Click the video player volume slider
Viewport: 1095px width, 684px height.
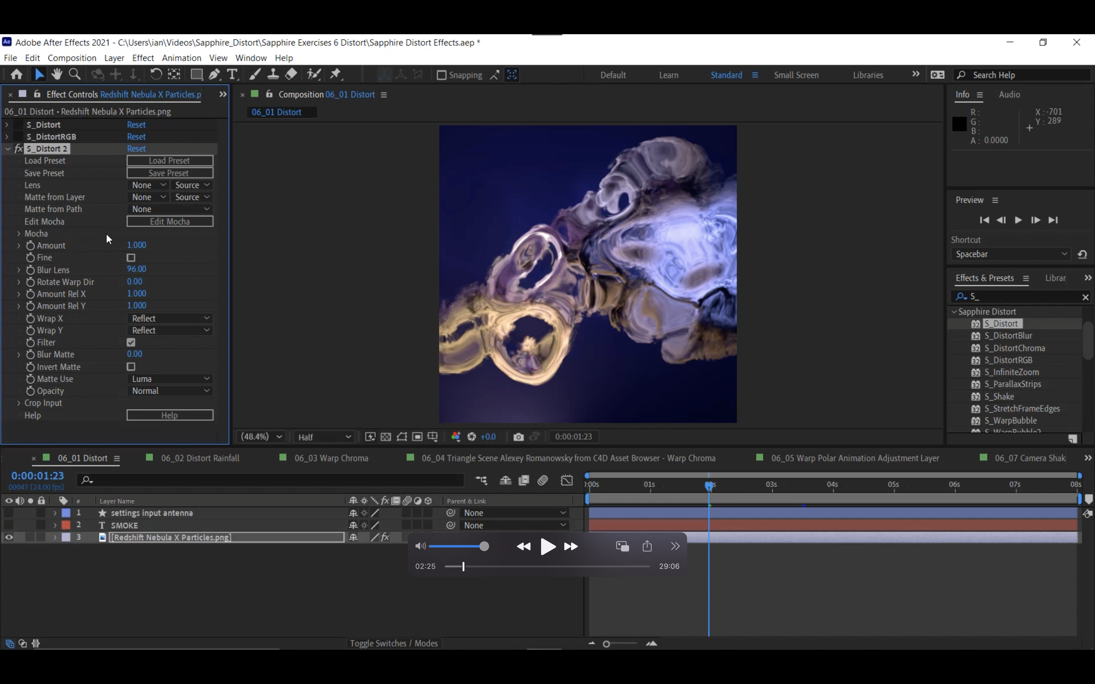458,547
